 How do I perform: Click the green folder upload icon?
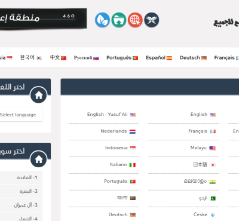(x=119, y=20)
